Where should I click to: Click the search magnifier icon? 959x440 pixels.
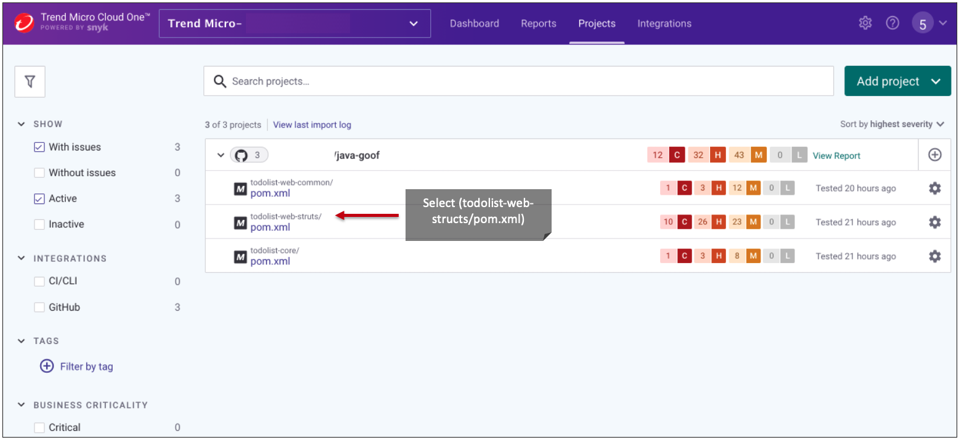click(x=219, y=81)
